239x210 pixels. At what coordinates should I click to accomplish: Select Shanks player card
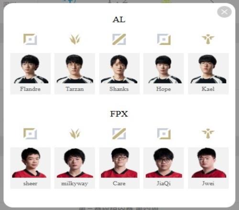click(x=119, y=73)
